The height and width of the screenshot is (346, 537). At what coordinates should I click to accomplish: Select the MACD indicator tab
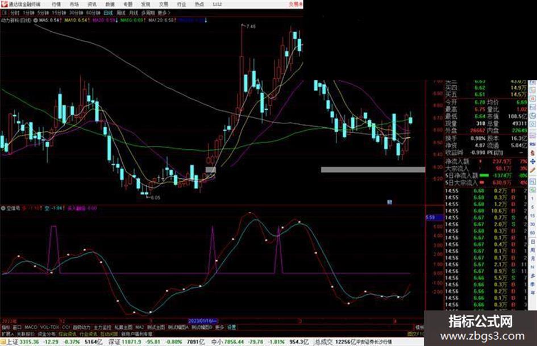(31, 327)
